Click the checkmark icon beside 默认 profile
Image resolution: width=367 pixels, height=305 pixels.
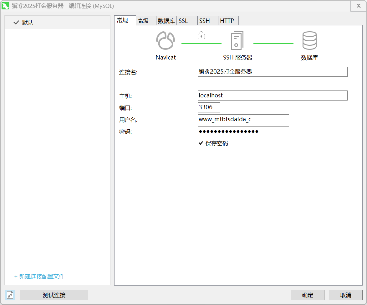pos(16,23)
